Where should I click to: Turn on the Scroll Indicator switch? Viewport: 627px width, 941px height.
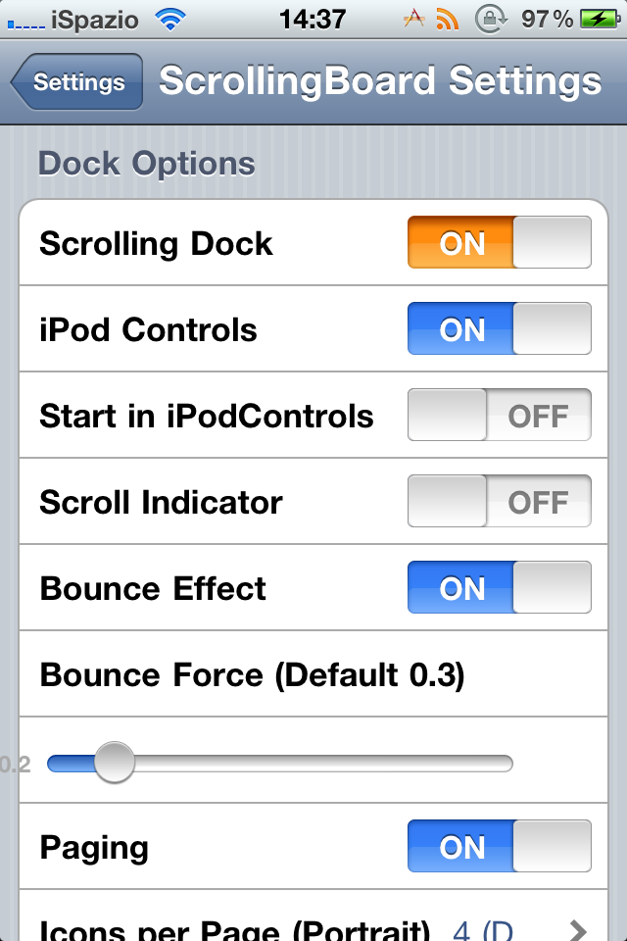point(500,502)
